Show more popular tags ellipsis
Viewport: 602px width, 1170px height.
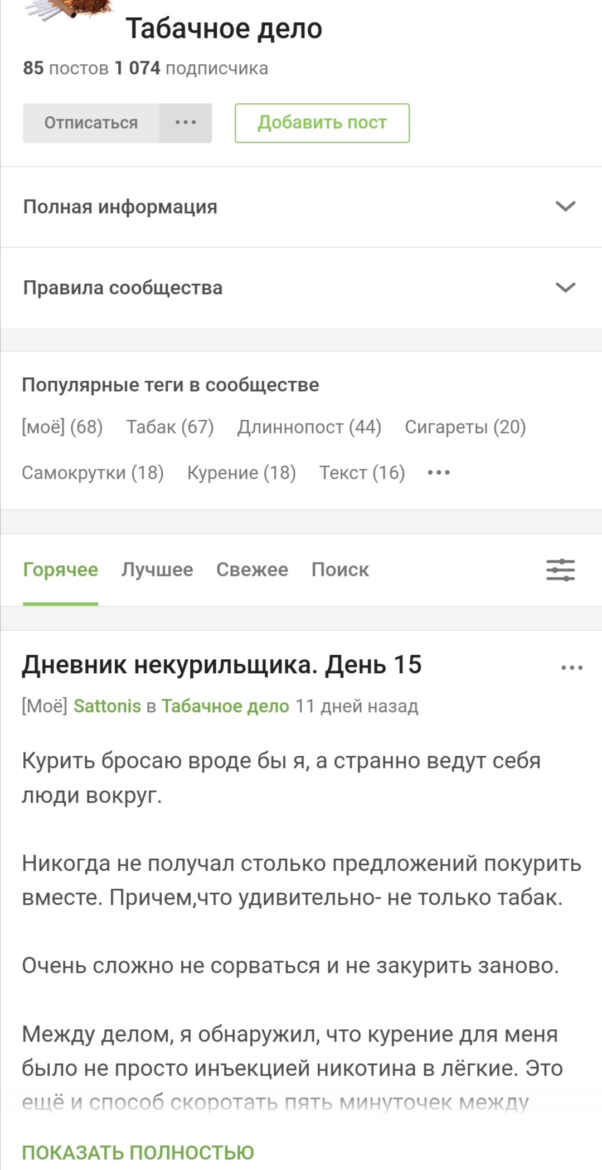pos(439,473)
